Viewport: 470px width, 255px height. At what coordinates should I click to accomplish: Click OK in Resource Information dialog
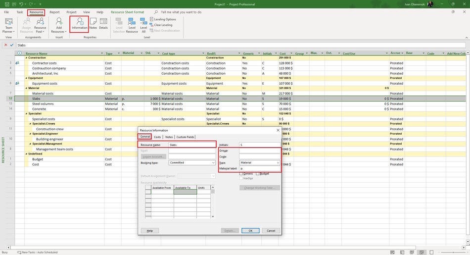(250, 231)
